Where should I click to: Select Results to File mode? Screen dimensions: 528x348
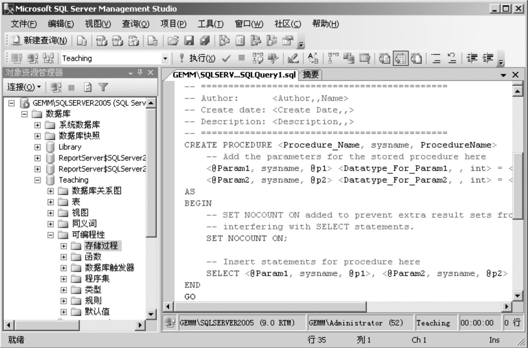[x=416, y=59]
